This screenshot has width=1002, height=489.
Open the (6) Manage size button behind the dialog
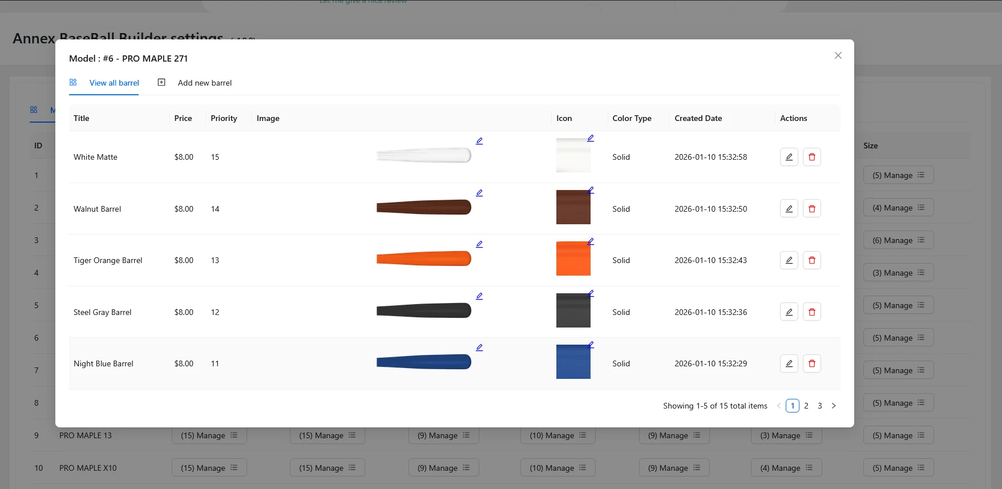(x=898, y=240)
